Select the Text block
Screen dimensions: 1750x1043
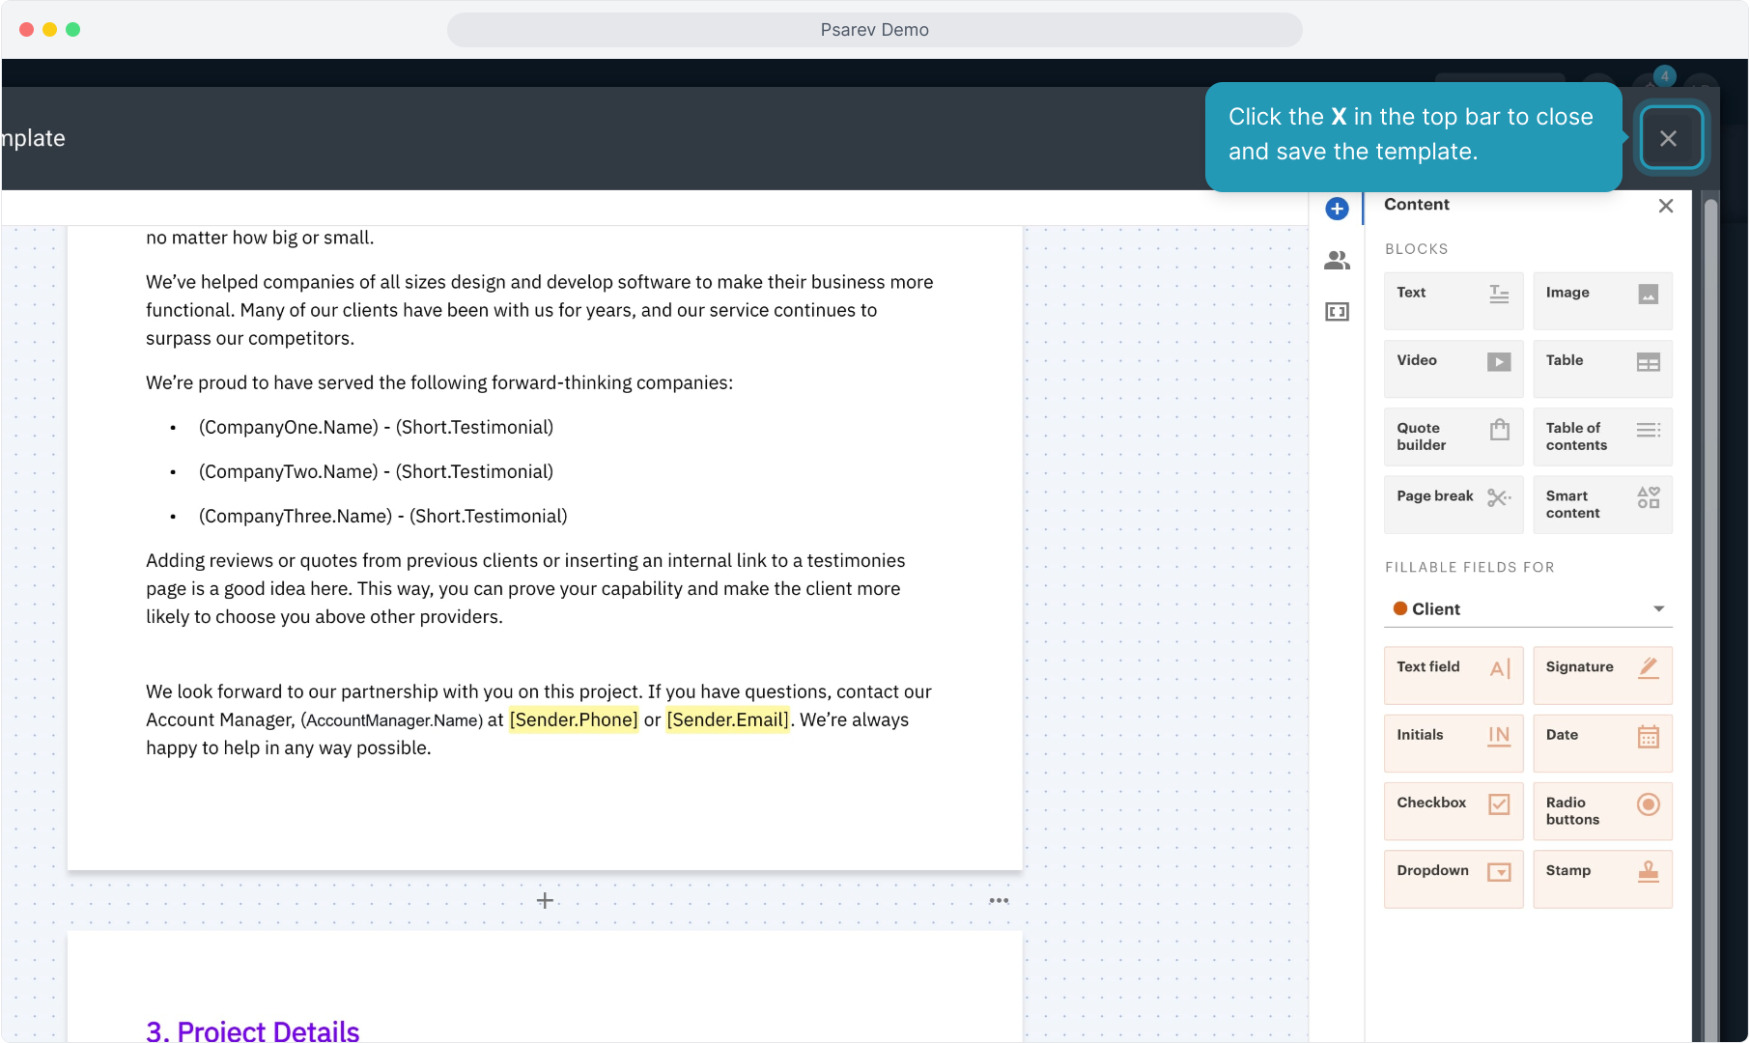[x=1453, y=300]
